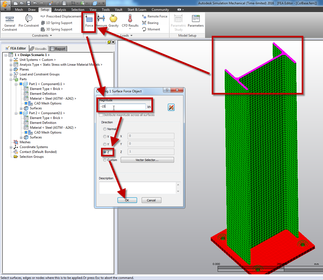
Task: Open the Analysis ribbon tab
Action: tap(60, 9)
